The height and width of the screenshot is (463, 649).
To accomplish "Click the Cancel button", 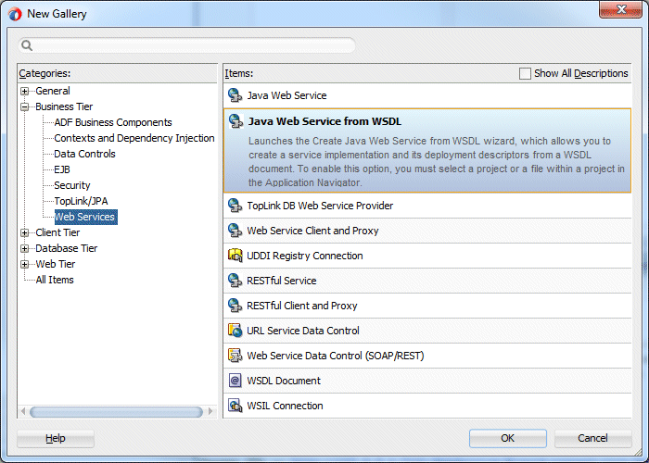I will [592, 438].
